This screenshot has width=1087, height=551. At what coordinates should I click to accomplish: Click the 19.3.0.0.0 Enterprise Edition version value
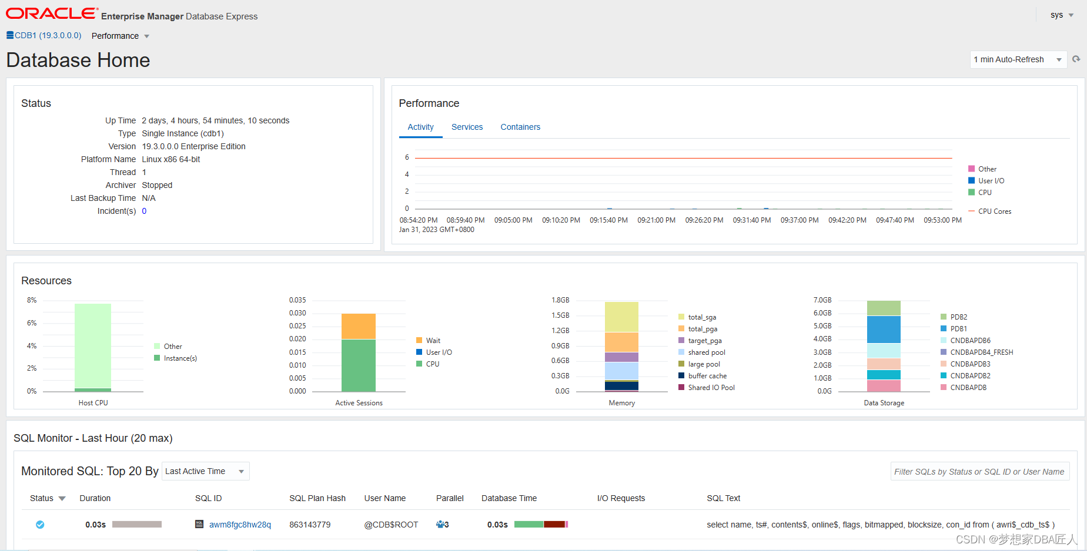pyautogui.click(x=193, y=146)
